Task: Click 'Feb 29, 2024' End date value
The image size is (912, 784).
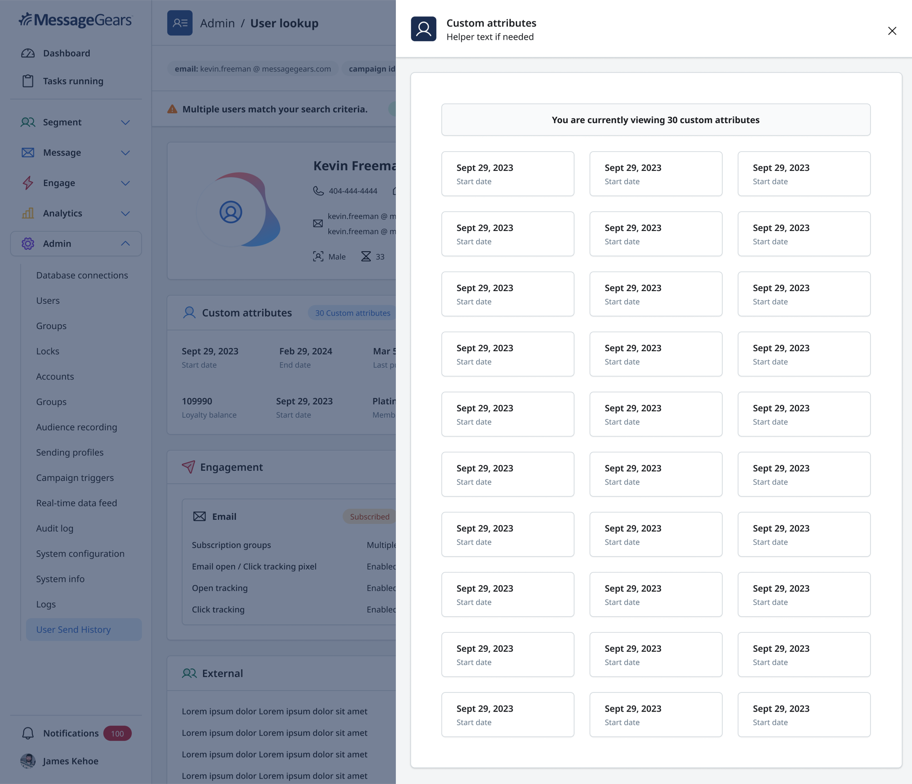Action: (306, 351)
